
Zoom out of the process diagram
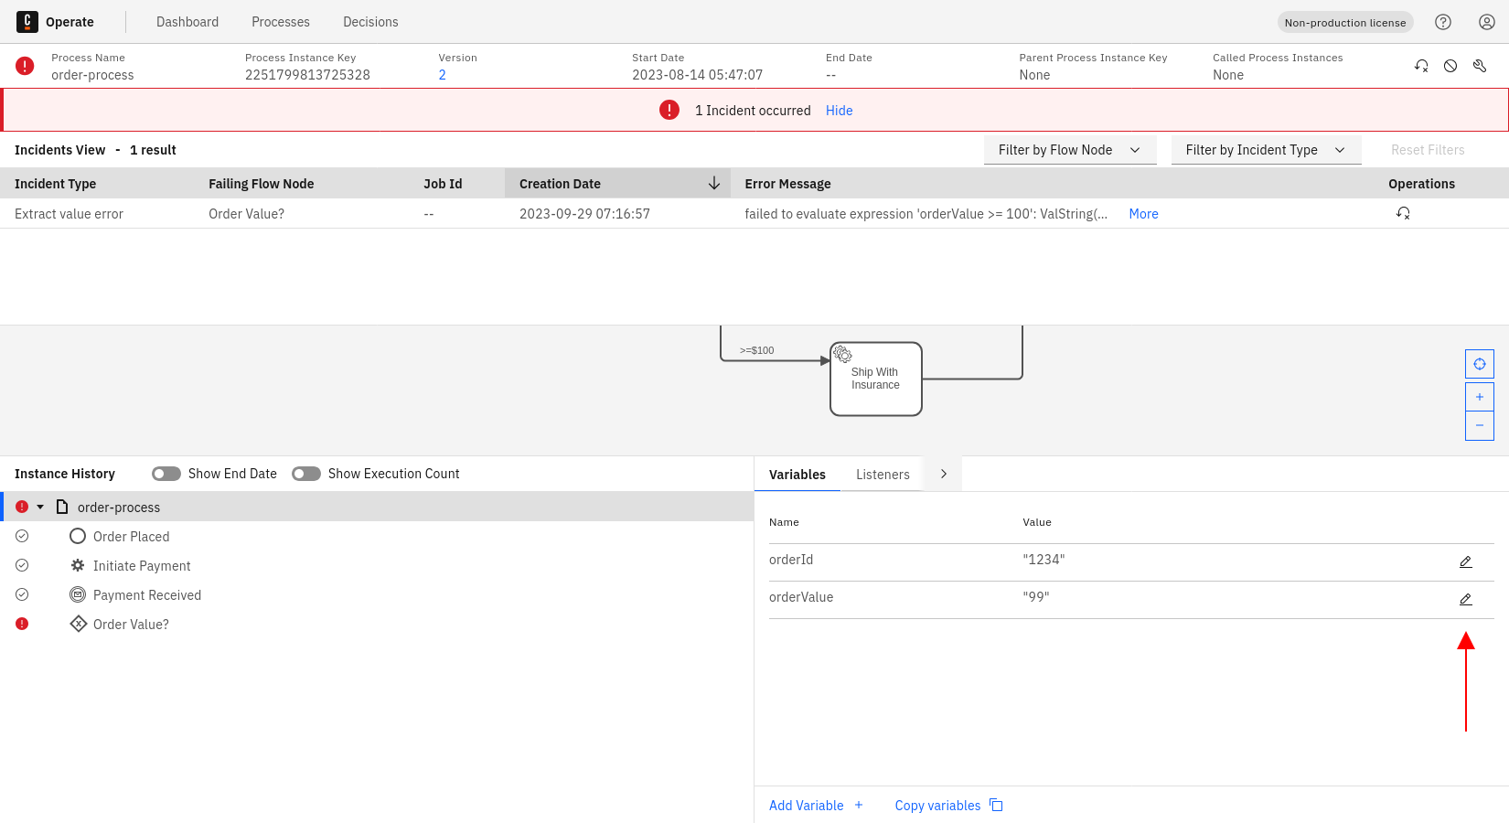tap(1479, 425)
